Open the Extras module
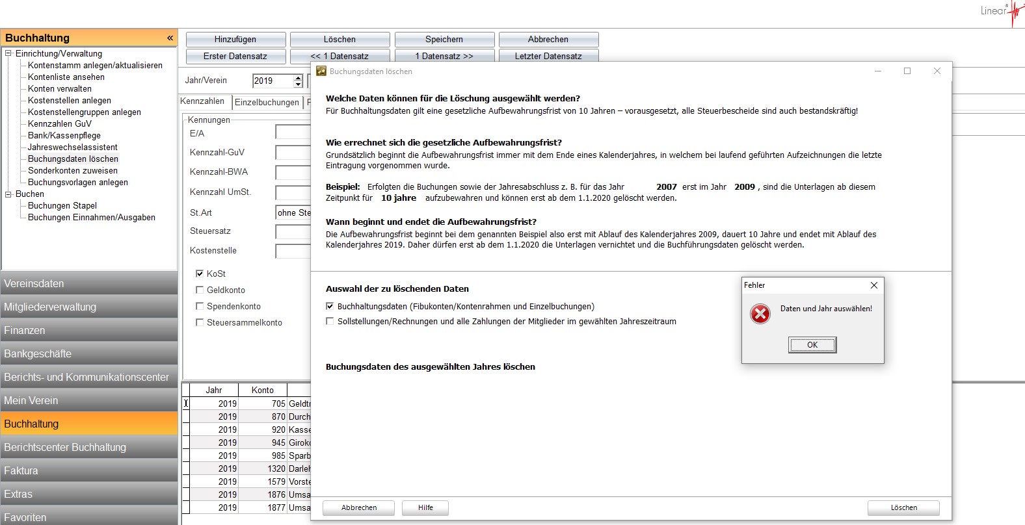The height and width of the screenshot is (525, 1025). point(89,494)
